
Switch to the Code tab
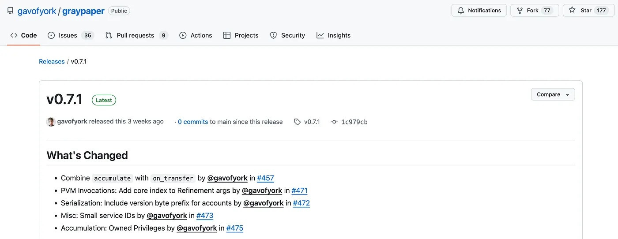click(x=23, y=35)
